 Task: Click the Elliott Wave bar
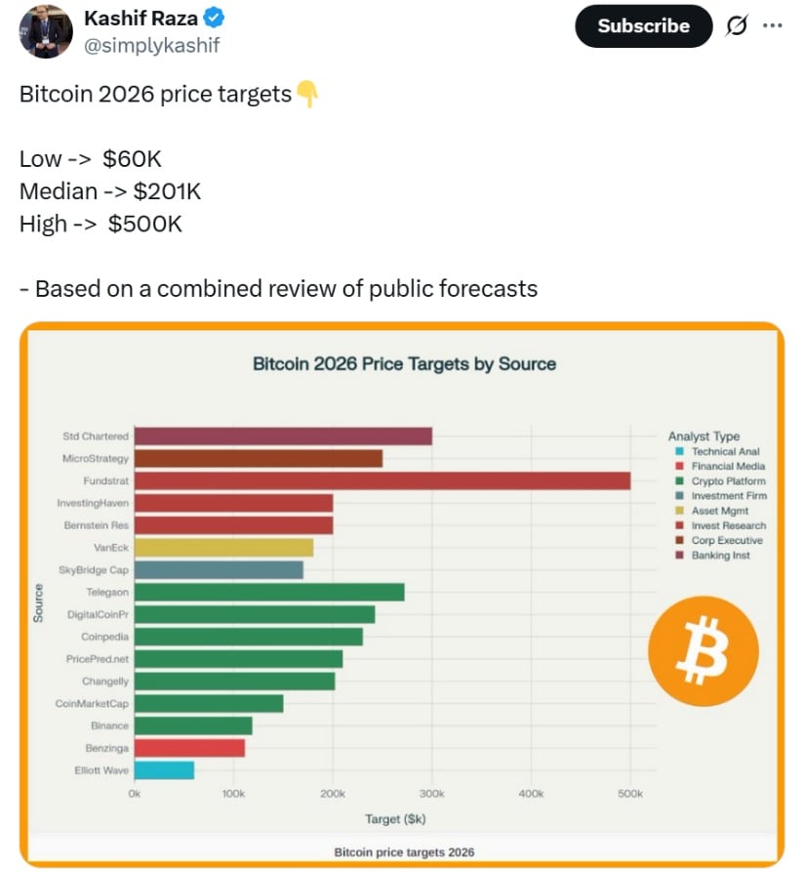[164, 770]
